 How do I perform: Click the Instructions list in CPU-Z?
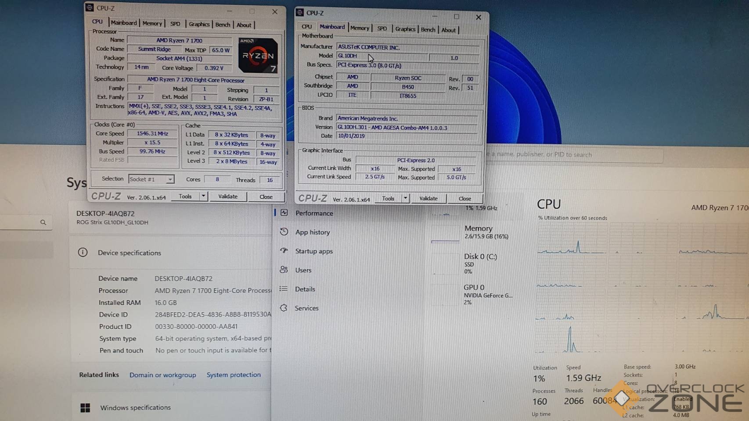click(x=203, y=111)
